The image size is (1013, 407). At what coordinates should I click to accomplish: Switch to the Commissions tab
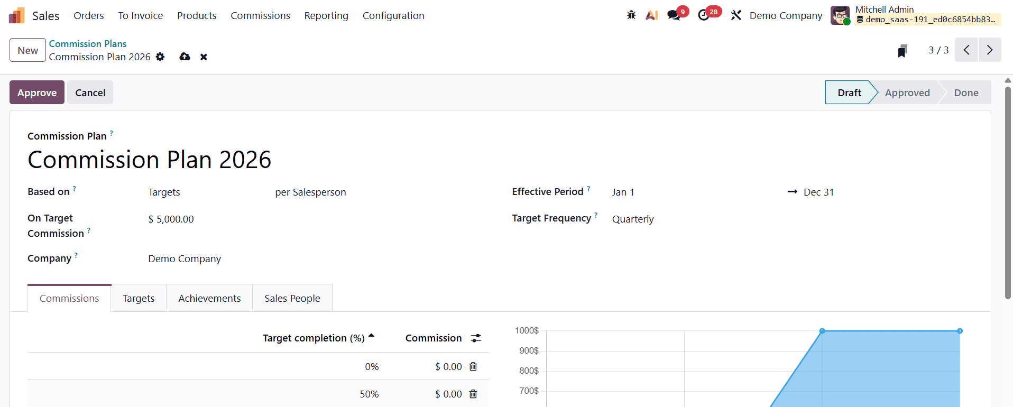click(x=69, y=298)
